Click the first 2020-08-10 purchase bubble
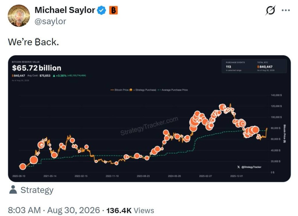 point(23,167)
